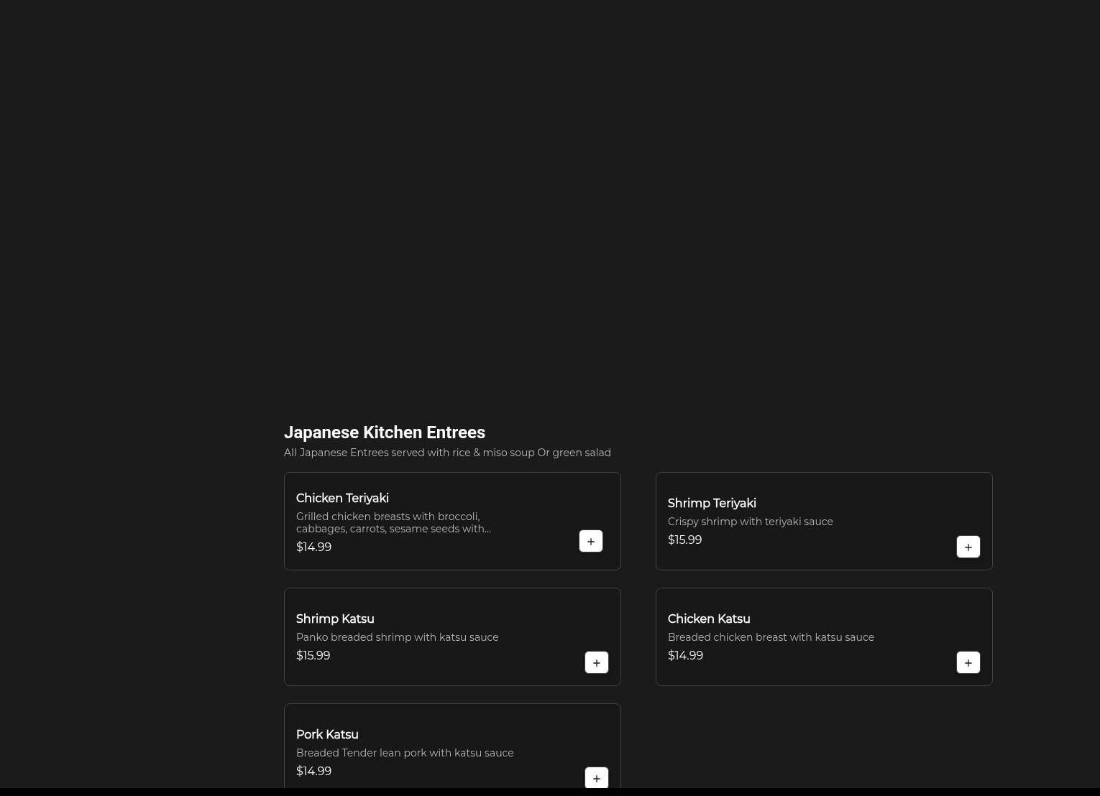Screen dimensions: 1100x796
Task: Click the Chicken Teriyaki $14.99 price
Action: tap(313, 547)
